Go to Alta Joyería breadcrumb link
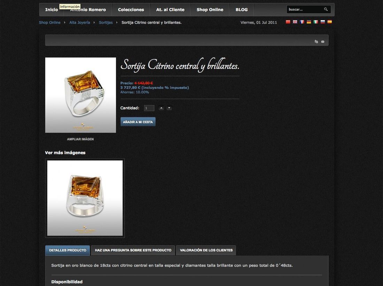Screen dimensions: 383x286 [x=80, y=23]
